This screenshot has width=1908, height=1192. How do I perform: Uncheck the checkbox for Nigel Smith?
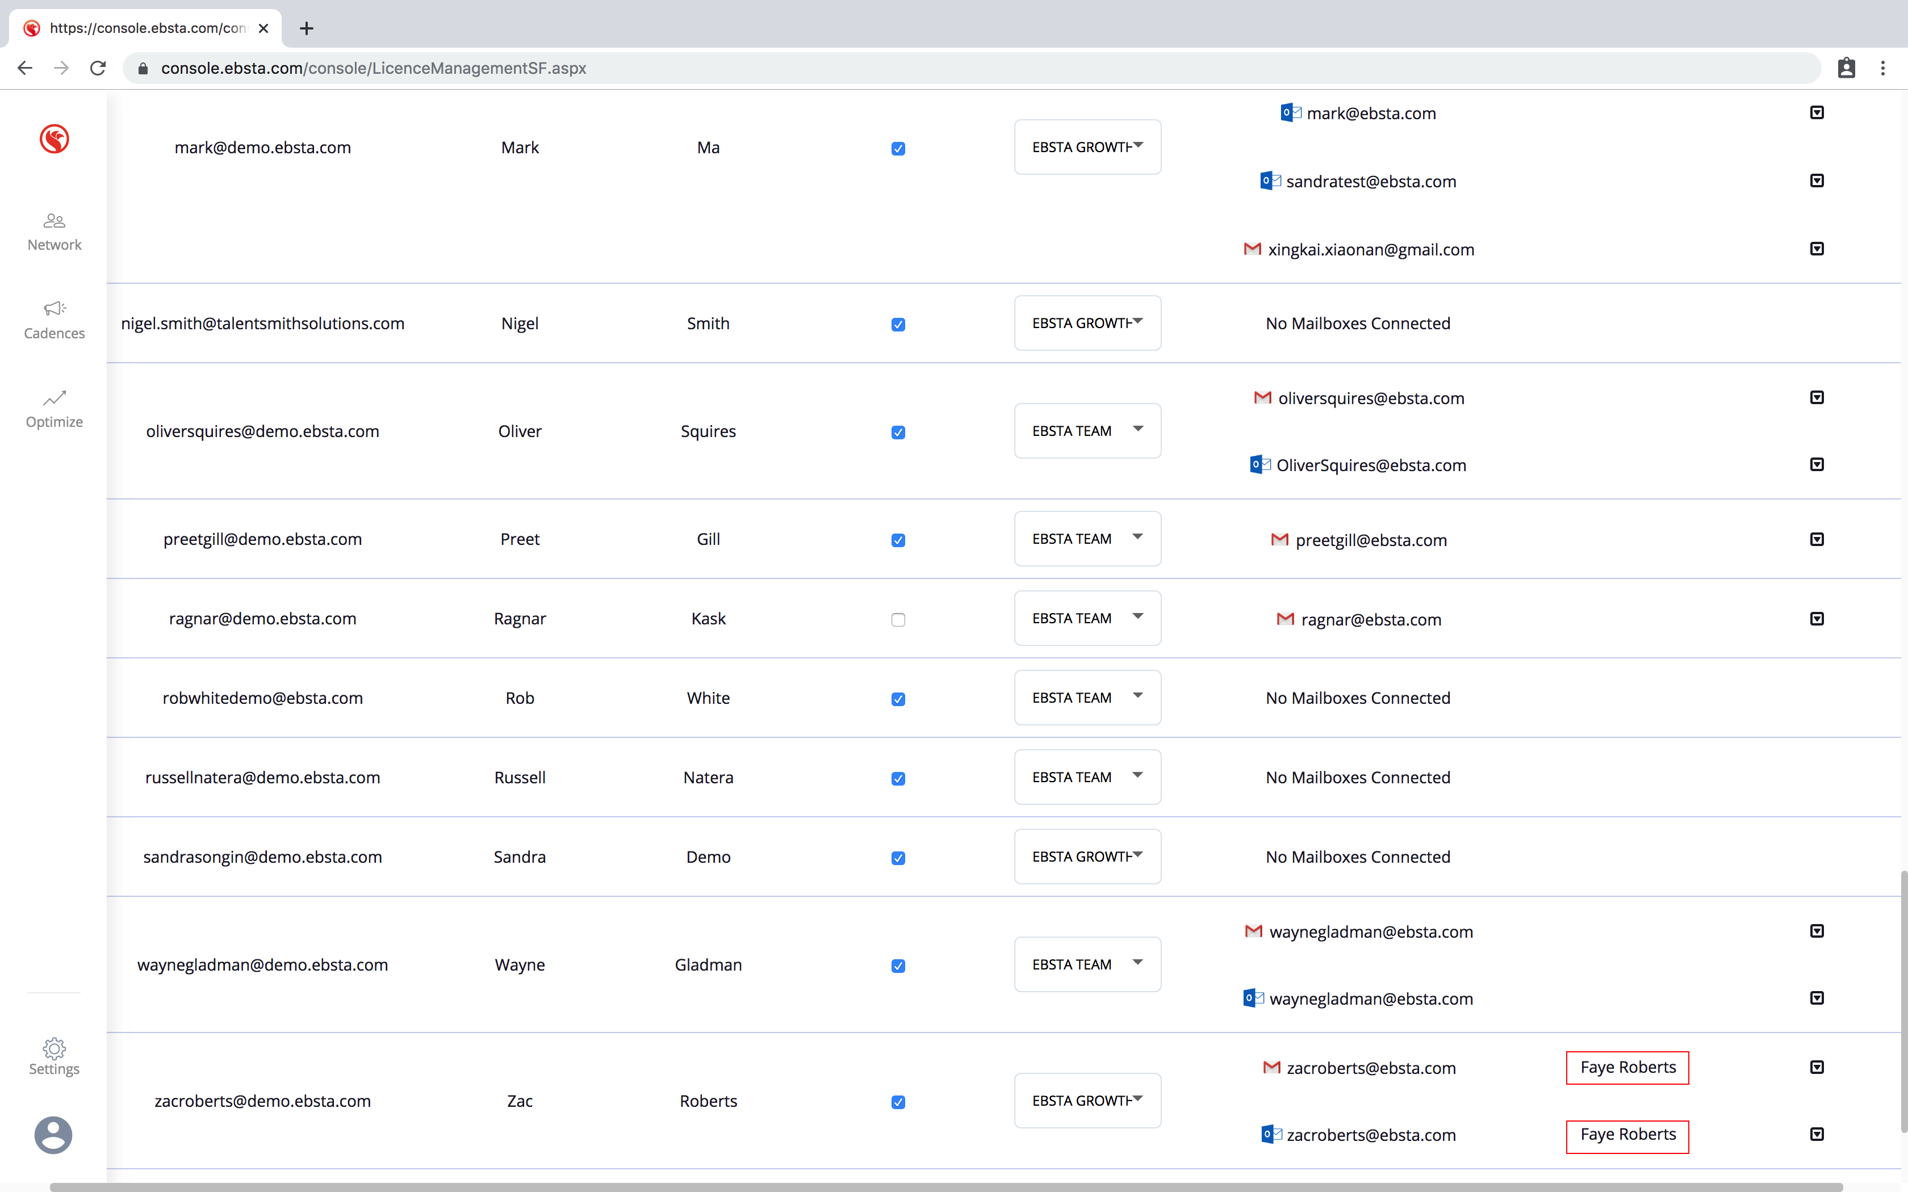(x=898, y=325)
